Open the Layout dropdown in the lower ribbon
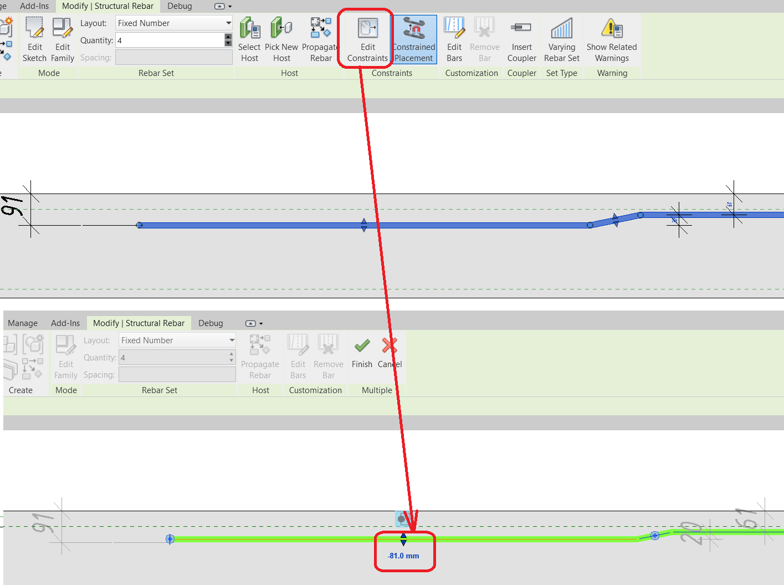Viewport: 784px width, 585px height. coord(177,340)
